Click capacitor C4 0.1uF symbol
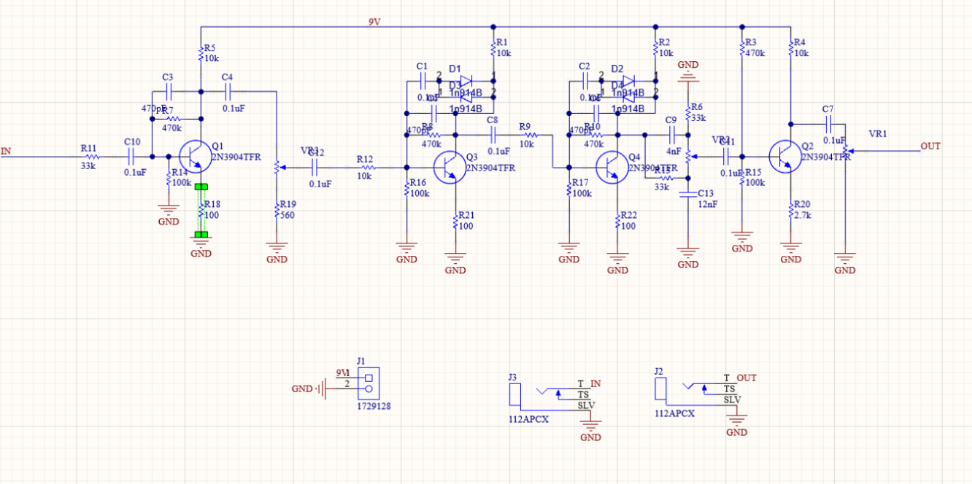 228,92
